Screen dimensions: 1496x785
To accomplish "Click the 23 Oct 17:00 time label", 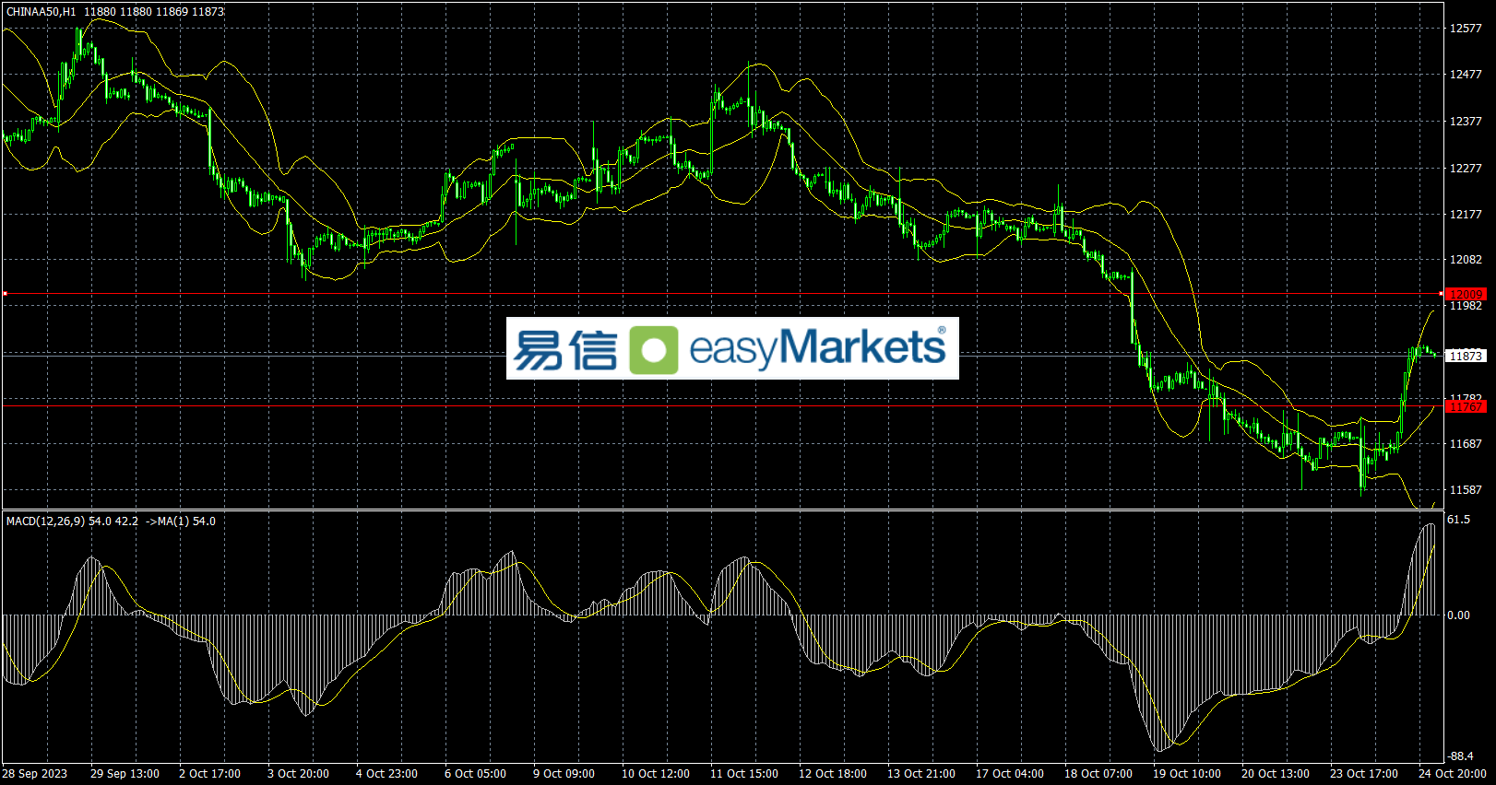I will click(1364, 774).
